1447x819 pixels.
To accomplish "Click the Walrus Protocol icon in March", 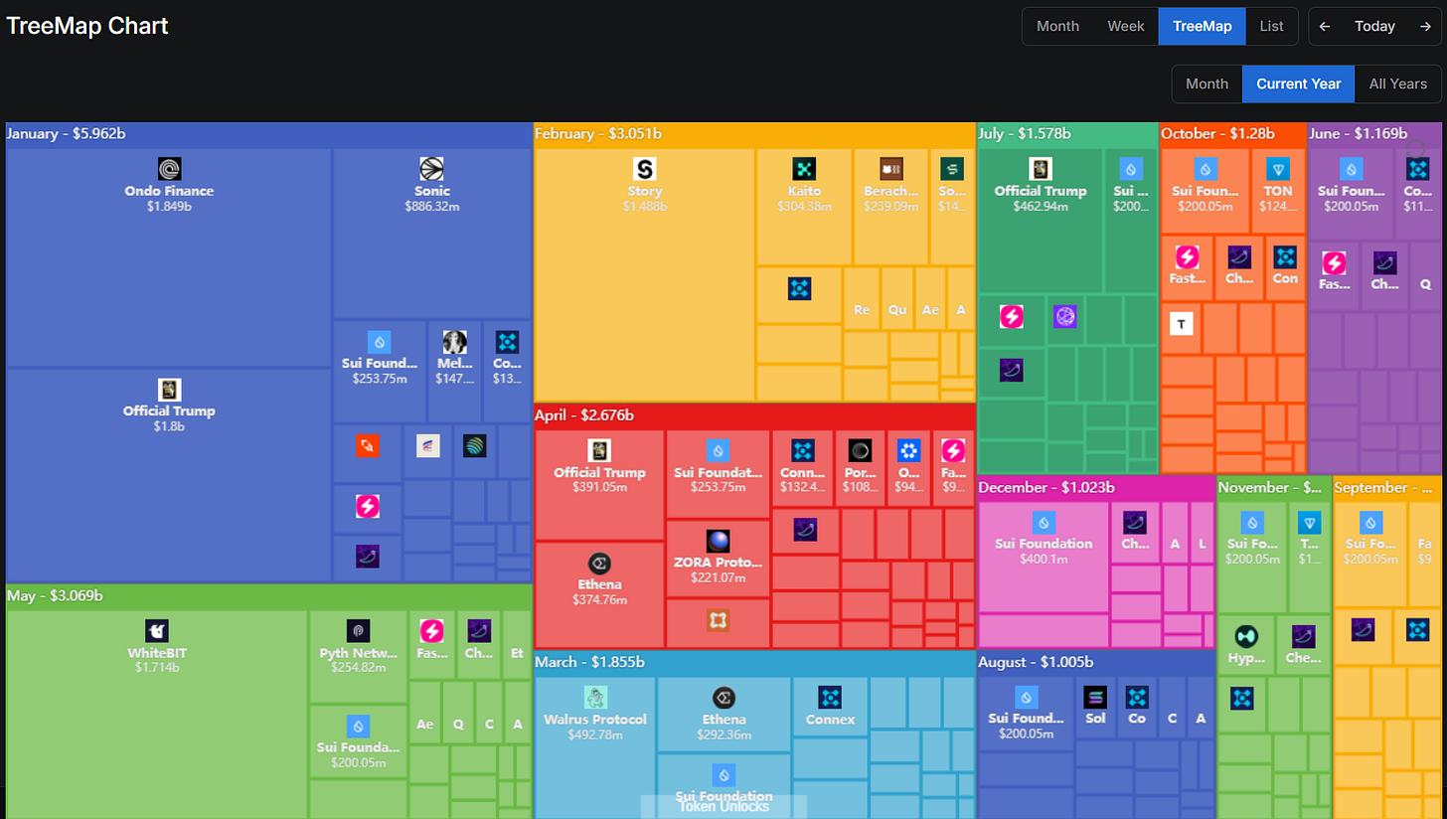I will click(595, 697).
